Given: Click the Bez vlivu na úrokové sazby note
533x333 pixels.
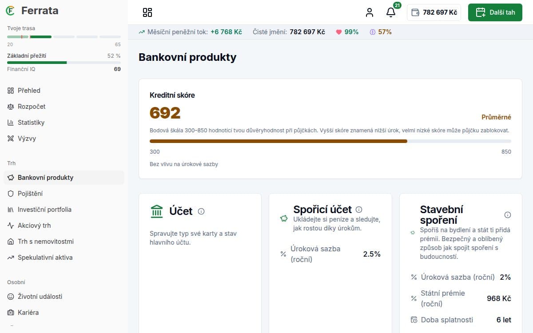Looking at the screenshot, I should click(x=184, y=164).
